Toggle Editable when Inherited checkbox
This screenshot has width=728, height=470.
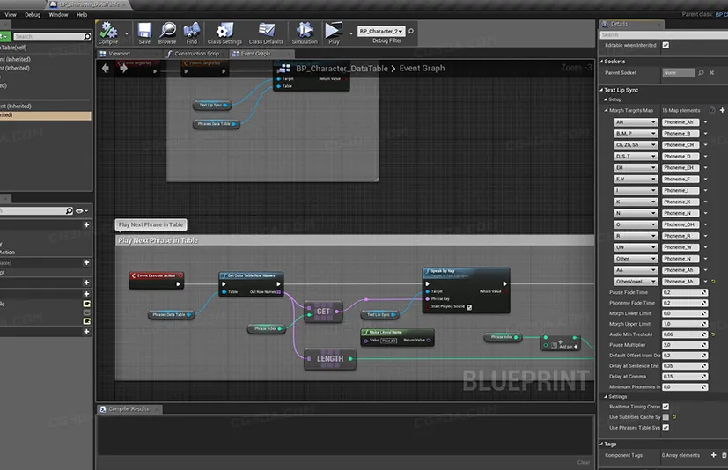coord(665,45)
